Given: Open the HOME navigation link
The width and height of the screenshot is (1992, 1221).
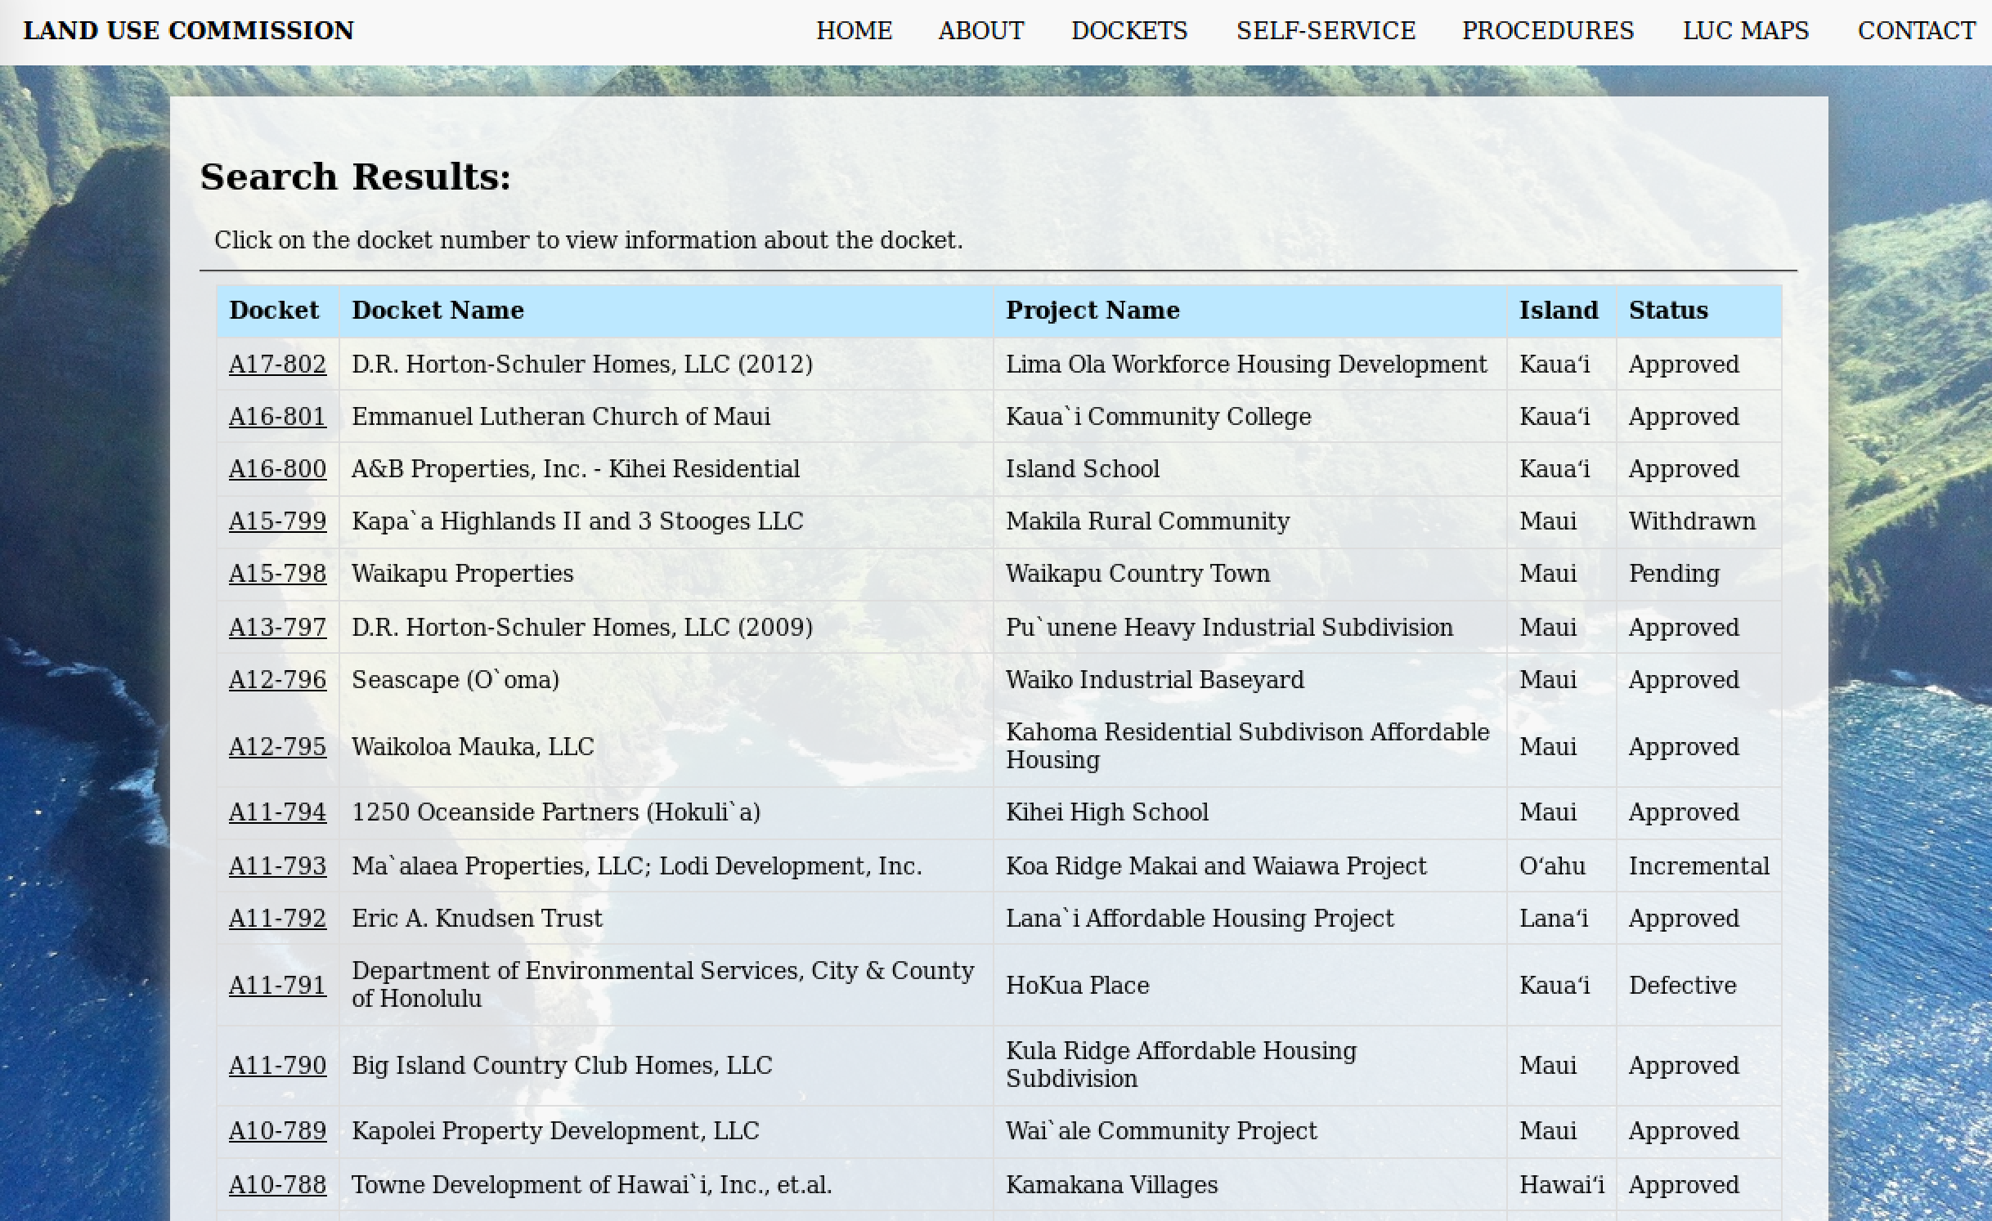Looking at the screenshot, I should (854, 31).
